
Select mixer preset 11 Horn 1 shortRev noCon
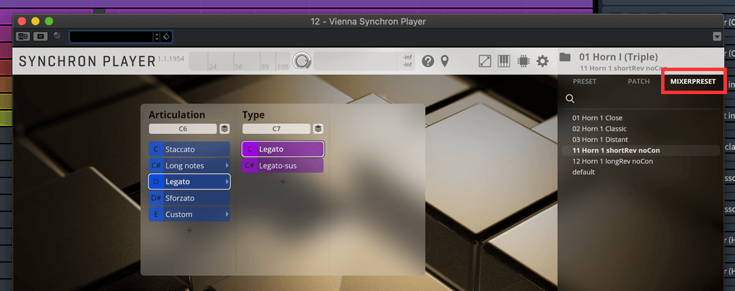pos(640,150)
